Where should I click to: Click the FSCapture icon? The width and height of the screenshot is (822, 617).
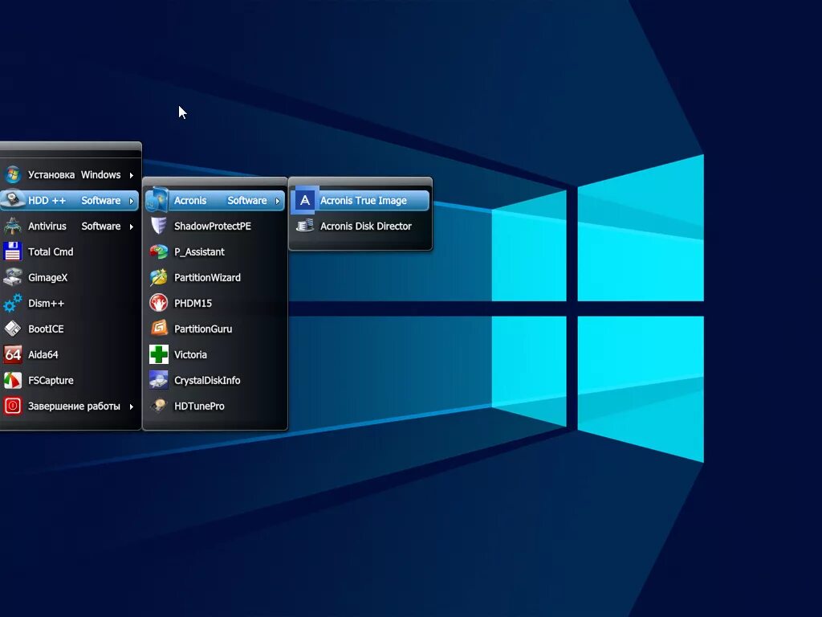tap(13, 380)
